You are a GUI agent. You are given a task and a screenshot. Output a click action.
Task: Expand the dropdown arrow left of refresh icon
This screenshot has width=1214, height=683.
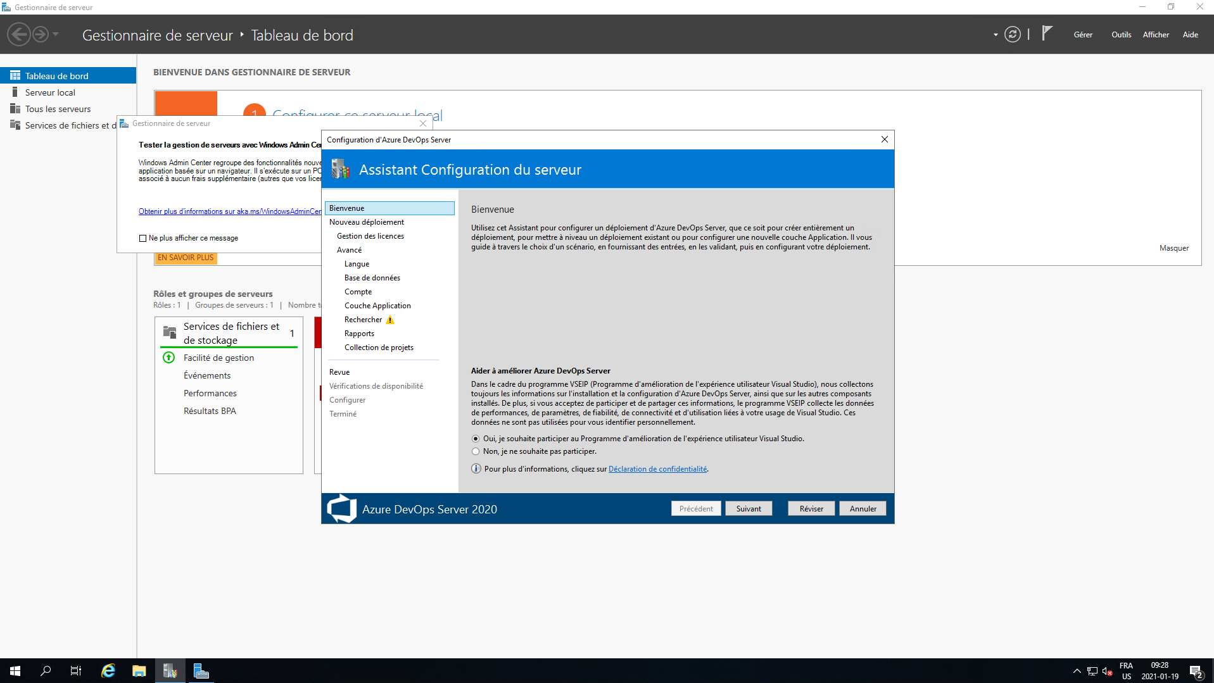(996, 35)
